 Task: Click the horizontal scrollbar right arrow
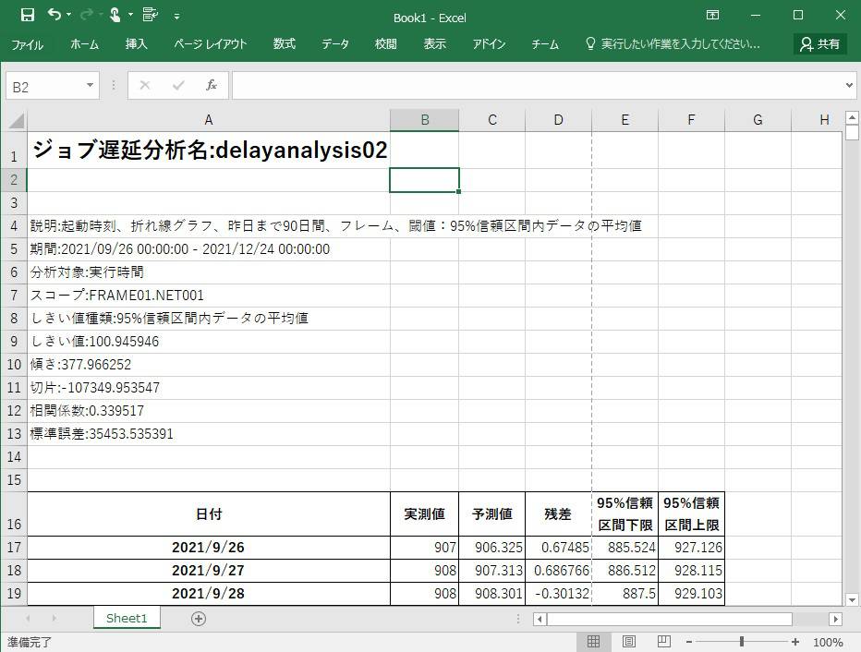835,619
